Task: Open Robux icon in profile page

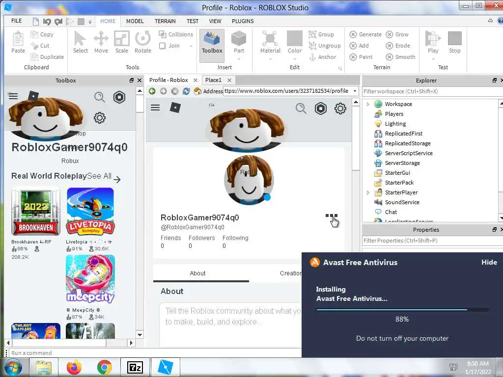Action: pos(320,108)
